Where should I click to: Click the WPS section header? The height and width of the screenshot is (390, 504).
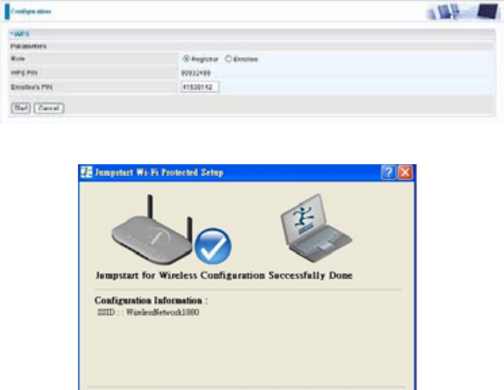coord(252,34)
